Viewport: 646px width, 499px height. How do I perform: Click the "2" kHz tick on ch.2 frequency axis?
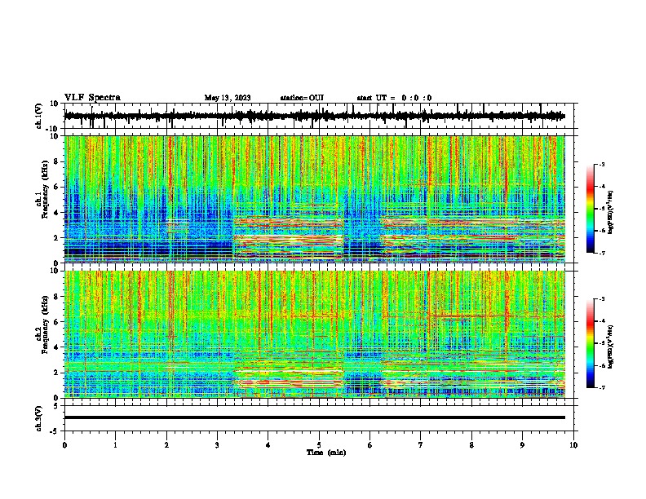tap(57, 373)
